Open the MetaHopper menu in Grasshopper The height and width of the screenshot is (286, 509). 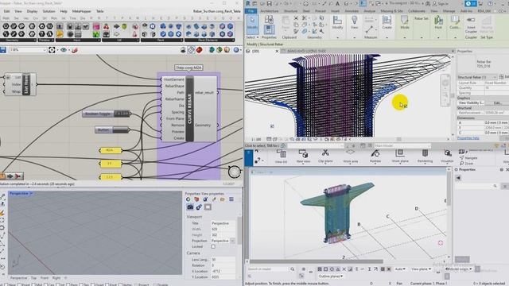pos(81,11)
